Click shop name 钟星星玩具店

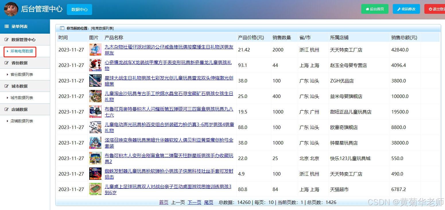[x=344, y=143]
